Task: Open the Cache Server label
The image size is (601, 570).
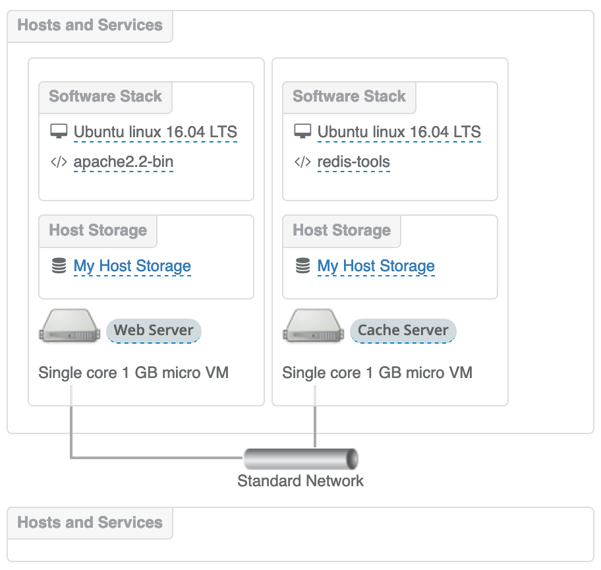Action: 403,331
